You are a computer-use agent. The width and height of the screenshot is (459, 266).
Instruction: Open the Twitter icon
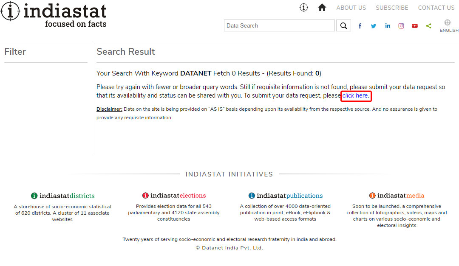pos(374,26)
